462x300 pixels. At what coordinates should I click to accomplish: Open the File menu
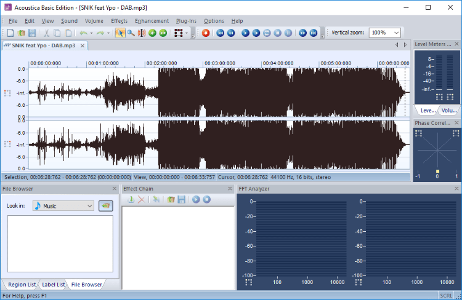[x=13, y=21]
